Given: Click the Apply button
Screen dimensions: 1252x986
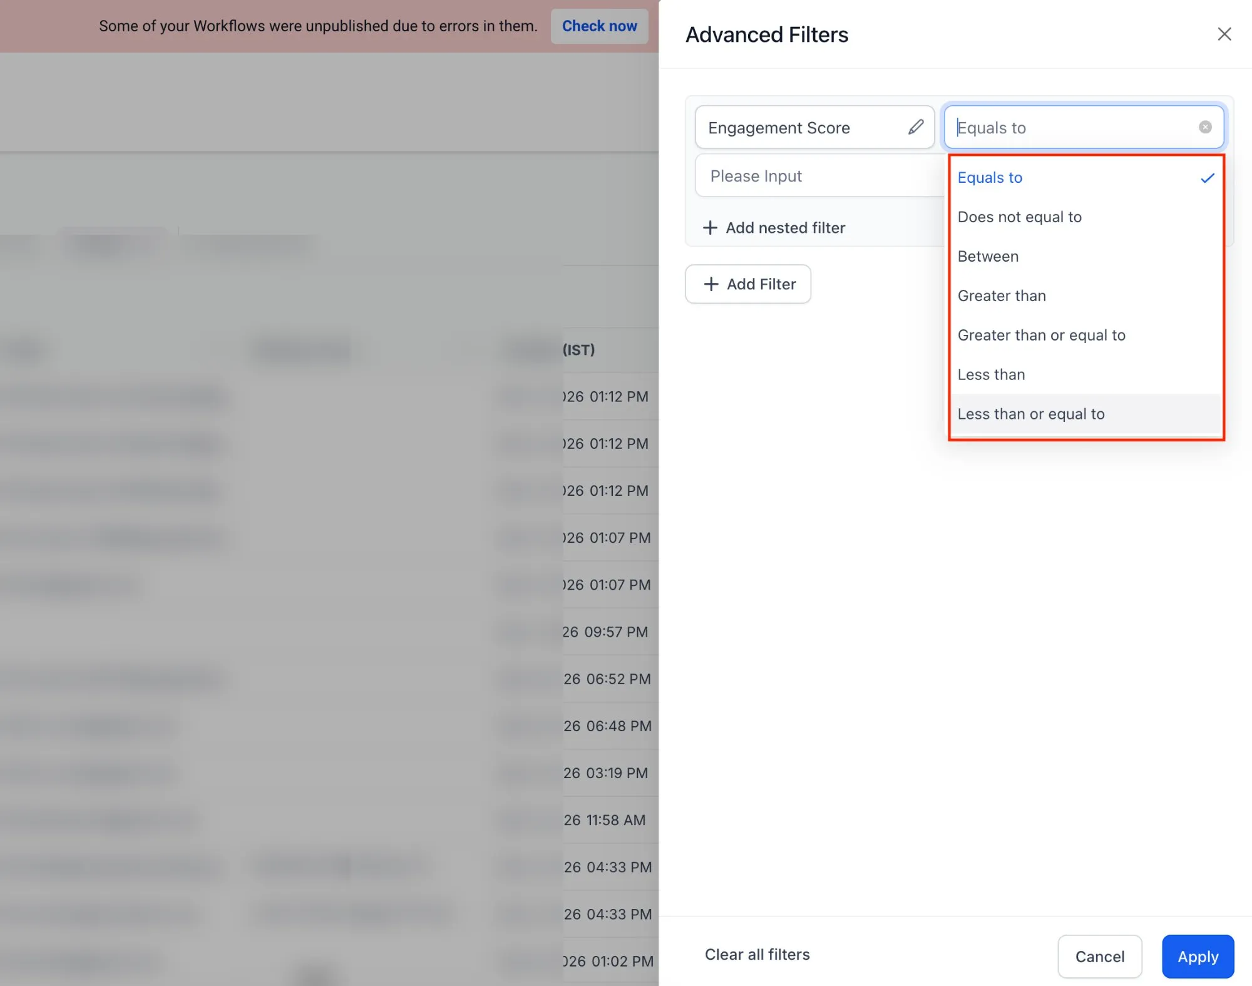Looking at the screenshot, I should 1197,957.
